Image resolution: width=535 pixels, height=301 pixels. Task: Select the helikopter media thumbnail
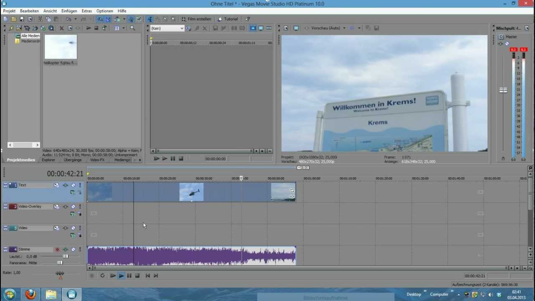click(61, 47)
